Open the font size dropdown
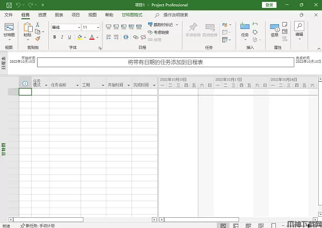The image size is (322, 228). pyautogui.click(x=98, y=27)
